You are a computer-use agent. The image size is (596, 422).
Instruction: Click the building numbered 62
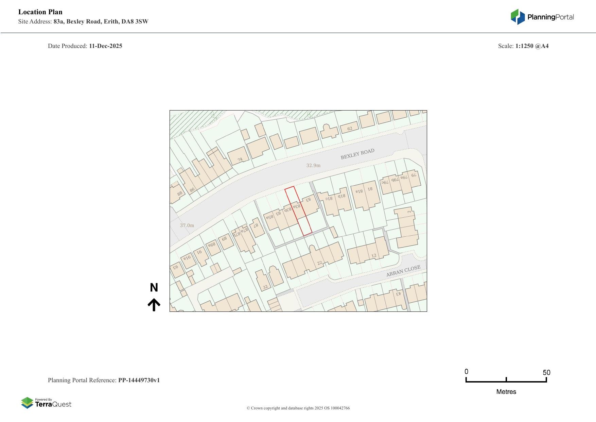click(349, 128)
